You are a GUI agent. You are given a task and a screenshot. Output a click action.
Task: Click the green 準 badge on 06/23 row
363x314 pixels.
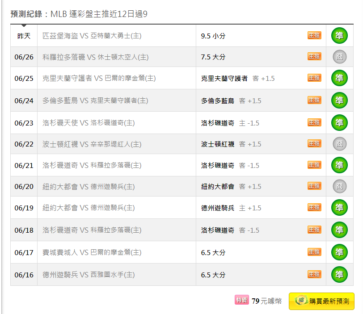pyautogui.click(x=339, y=123)
